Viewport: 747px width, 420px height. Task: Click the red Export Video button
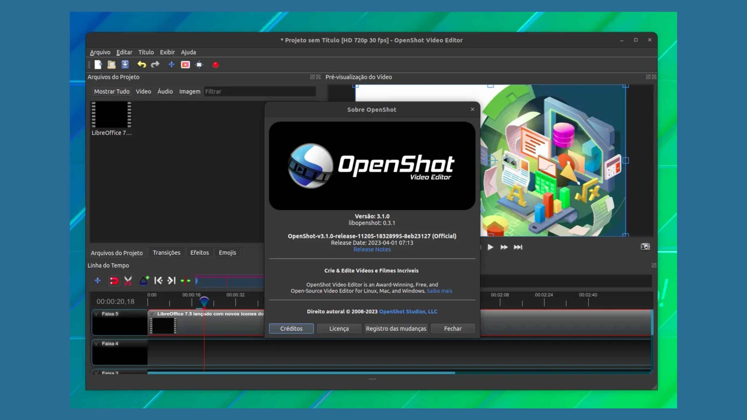[216, 65]
